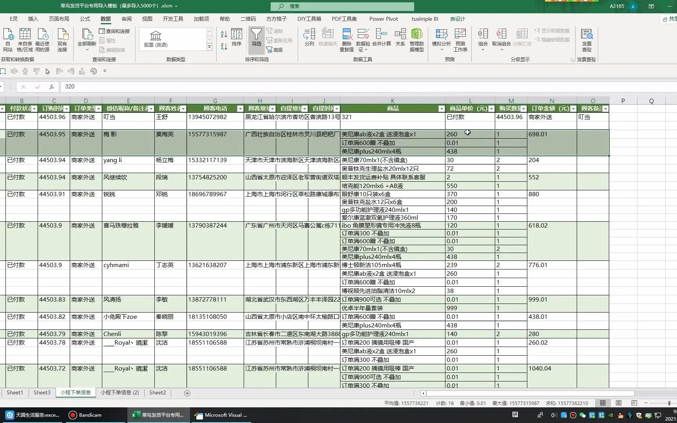The width and height of the screenshot is (677, 423).
Task: Select the Sheet2 worksheet tab
Action: pyautogui.click(x=157, y=392)
